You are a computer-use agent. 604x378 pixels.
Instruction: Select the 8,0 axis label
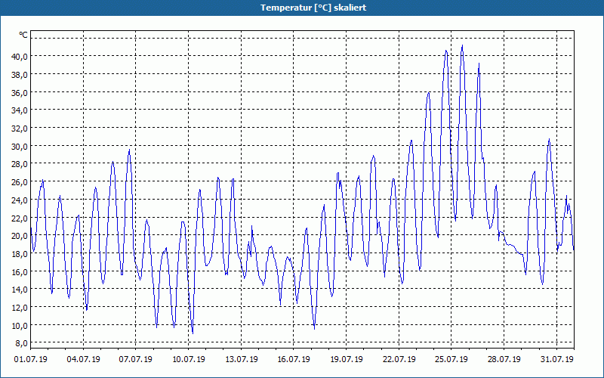[21, 343]
